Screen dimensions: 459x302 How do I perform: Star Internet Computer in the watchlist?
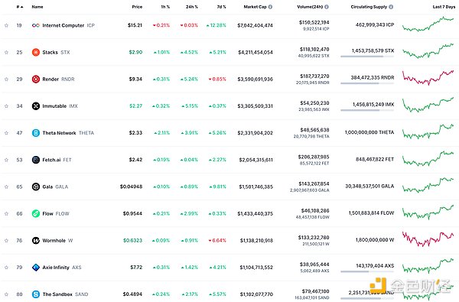pyautogui.click(x=6, y=25)
